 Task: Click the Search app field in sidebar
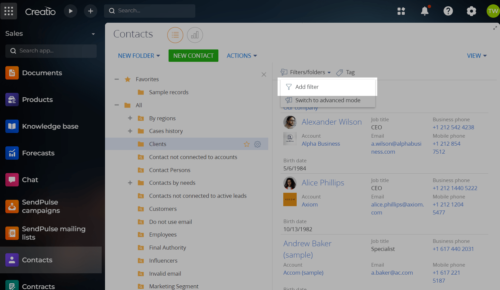(51, 51)
